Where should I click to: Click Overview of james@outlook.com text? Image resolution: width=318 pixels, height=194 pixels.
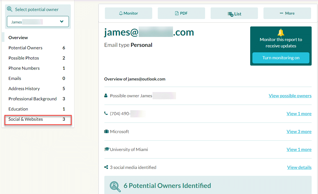[x=135, y=79]
